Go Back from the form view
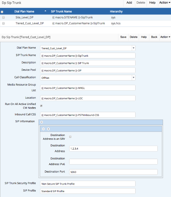Screen dimensions: 171x197 tap(154, 37)
